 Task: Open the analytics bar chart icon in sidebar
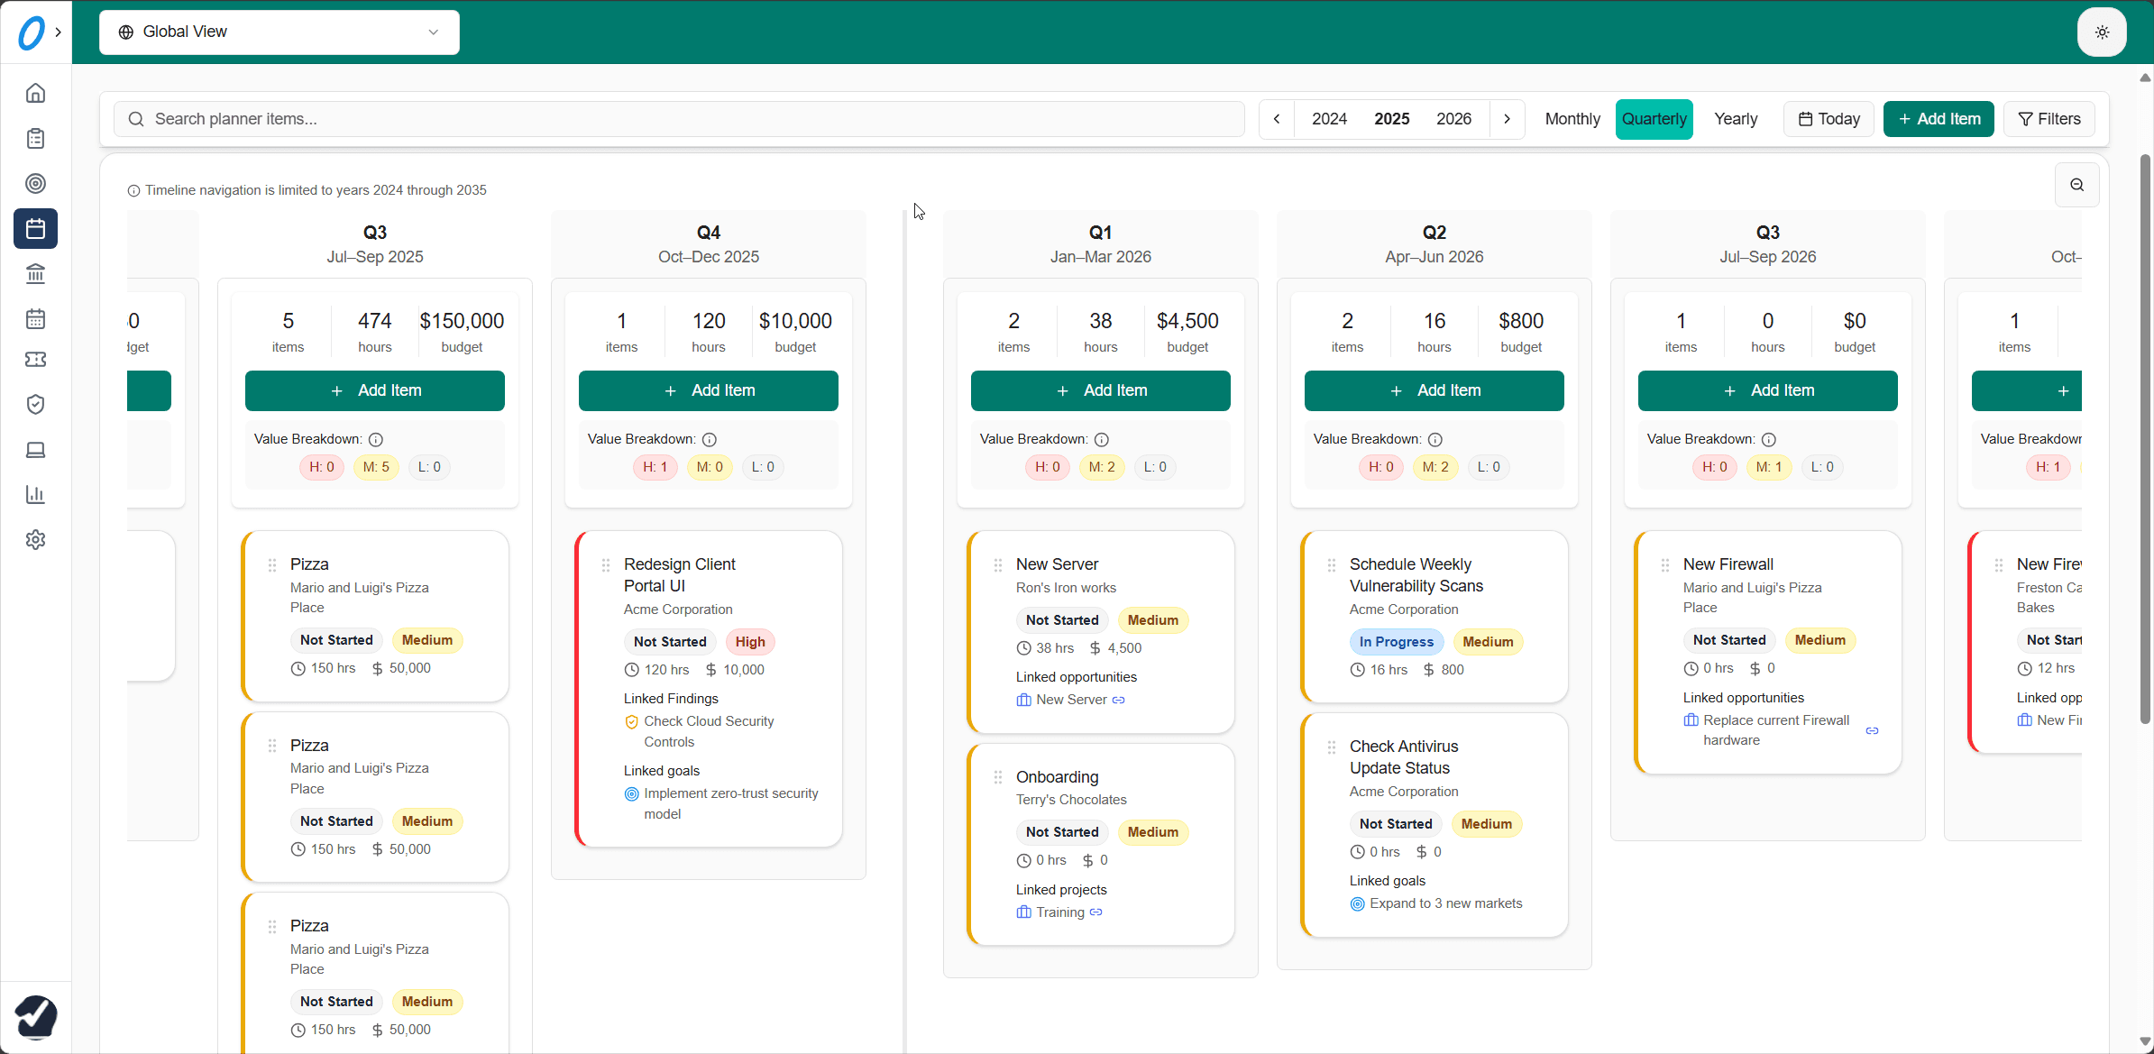pyautogui.click(x=35, y=494)
